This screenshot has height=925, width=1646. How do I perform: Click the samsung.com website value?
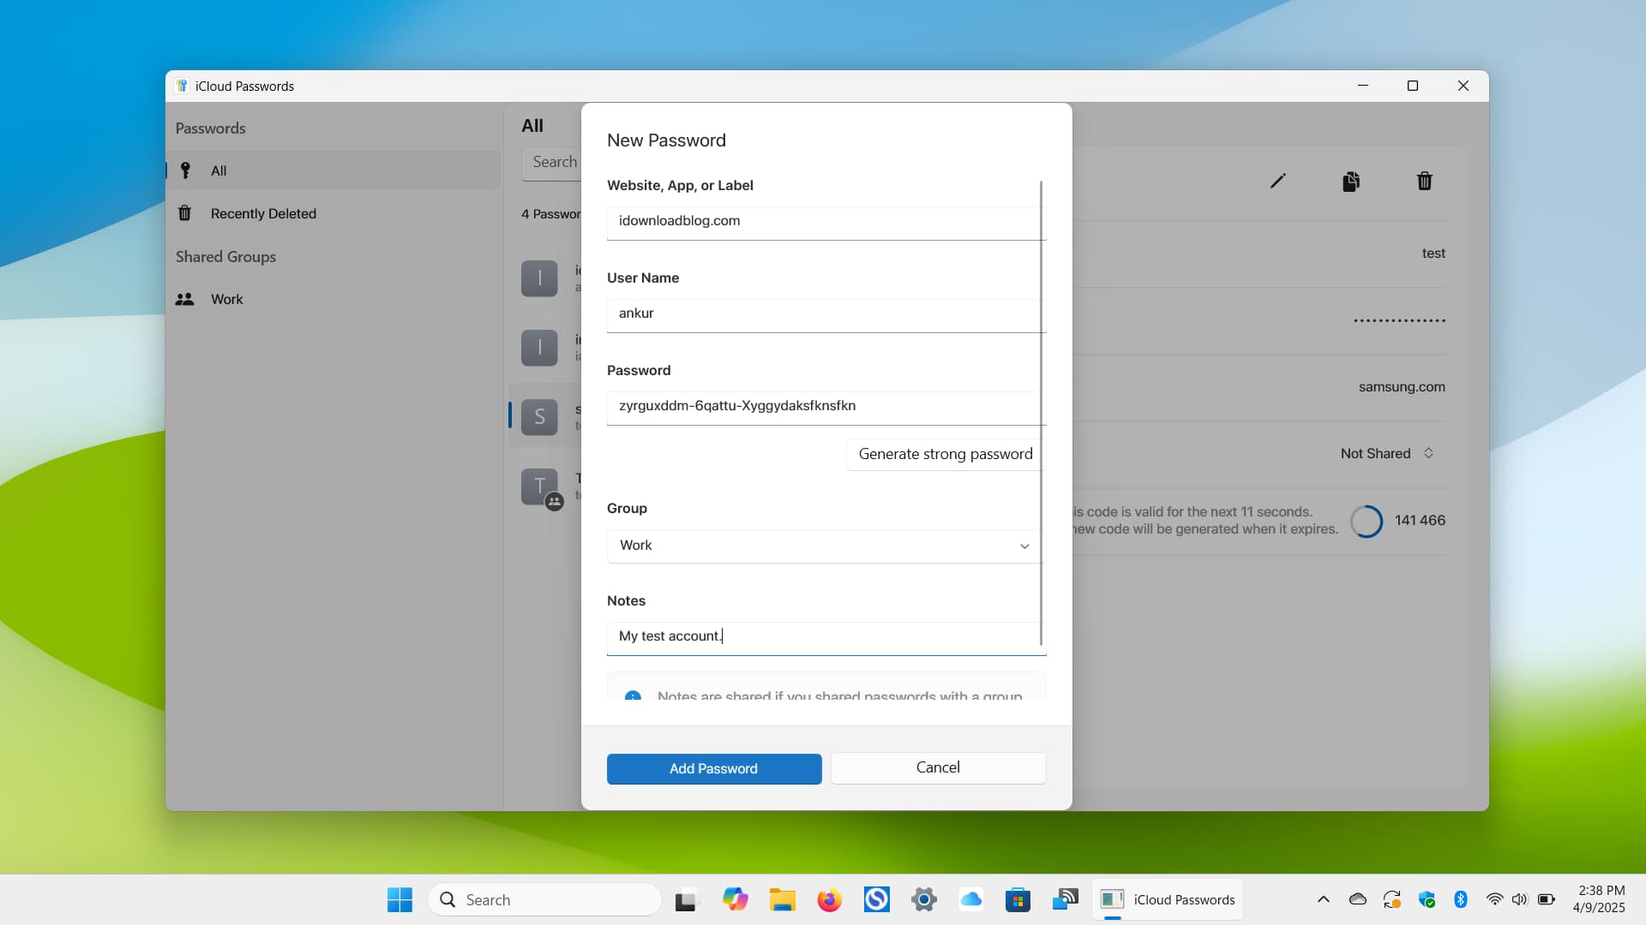click(1402, 386)
